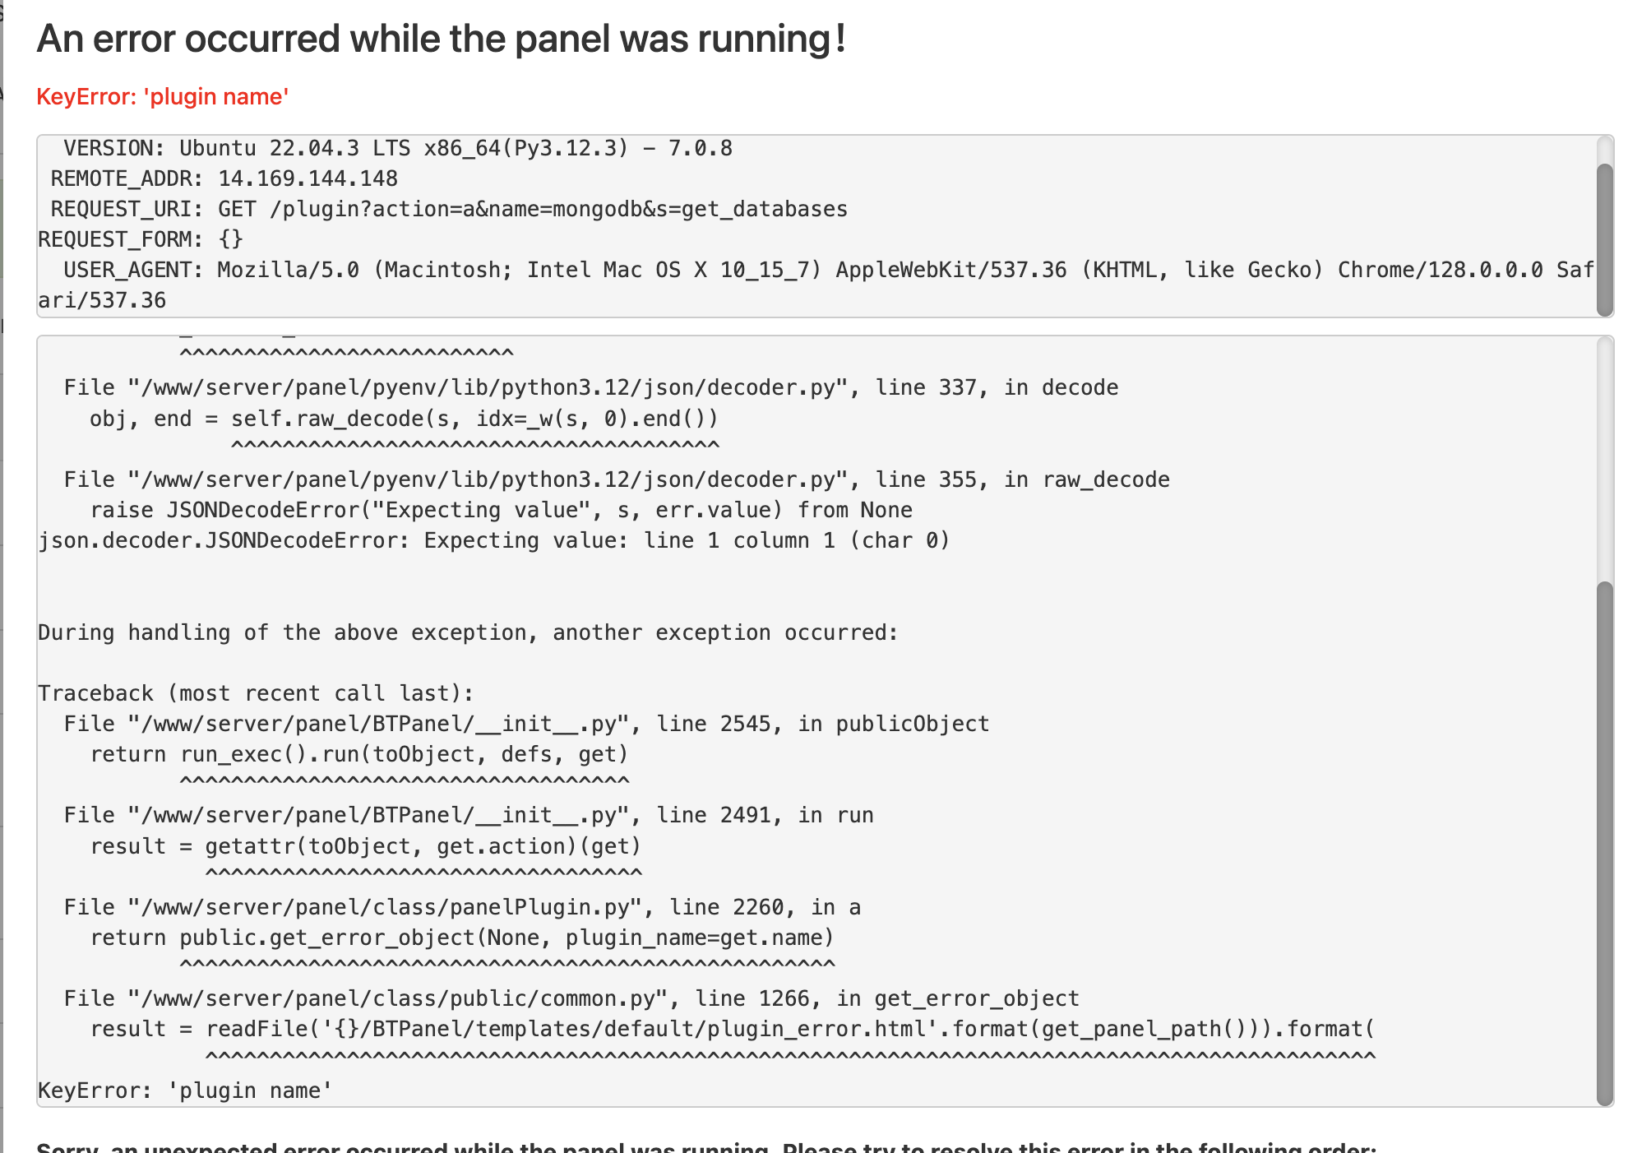The height and width of the screenshot is (1153, 1628).
Task: Click the "result = getattr(toObject, get.action)(get)" line
Action: click(365, 847)
